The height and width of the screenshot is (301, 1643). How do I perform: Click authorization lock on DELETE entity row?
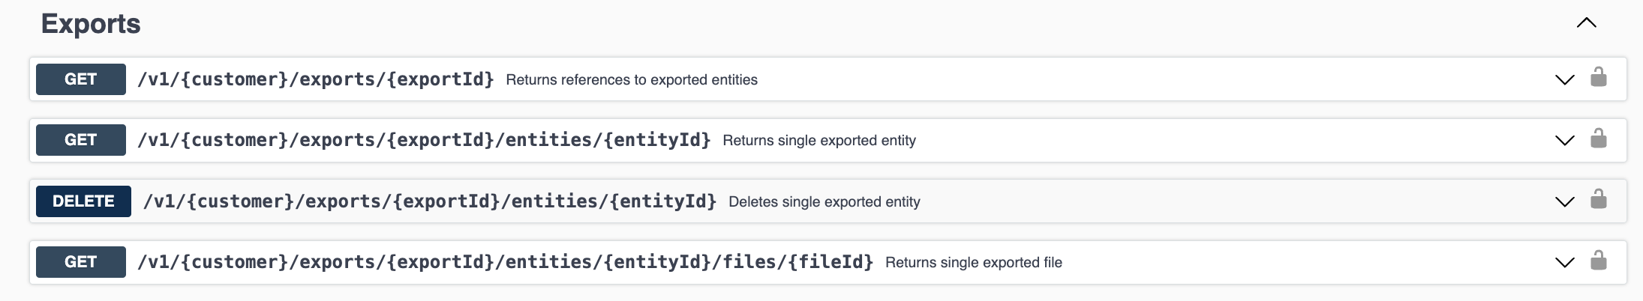(x=1599, y=200)
